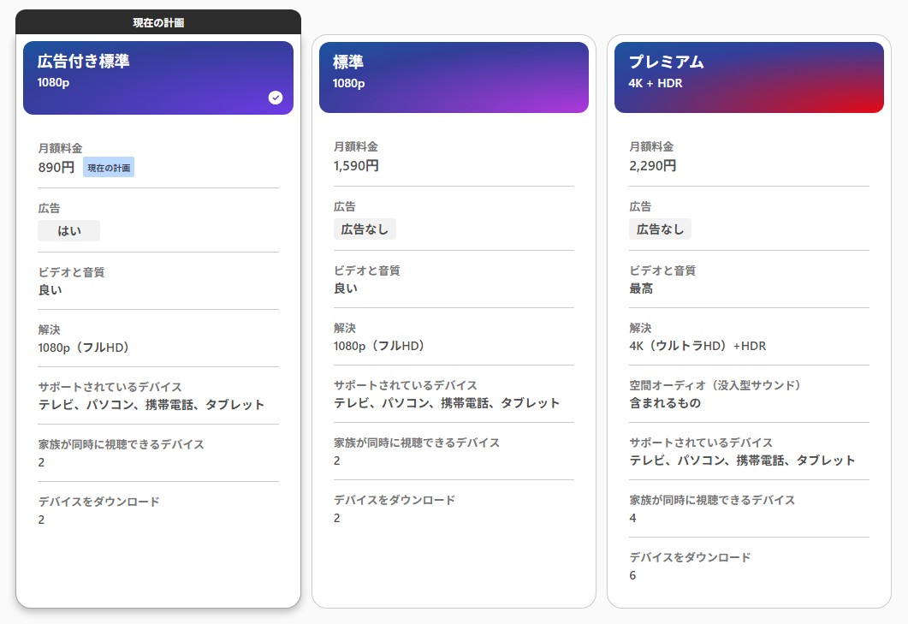Click the blue 現在の計画 badge beside 890円

109,168
